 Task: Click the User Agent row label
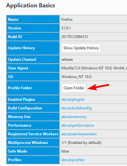18,68
